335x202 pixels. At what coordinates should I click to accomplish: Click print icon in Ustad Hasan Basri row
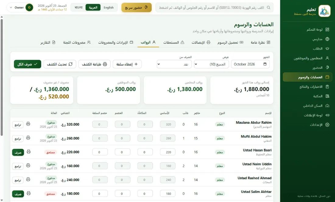click(x=29, y=152)
